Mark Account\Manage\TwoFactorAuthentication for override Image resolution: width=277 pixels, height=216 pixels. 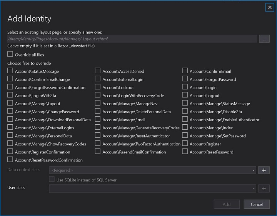[x=97, y=143]
